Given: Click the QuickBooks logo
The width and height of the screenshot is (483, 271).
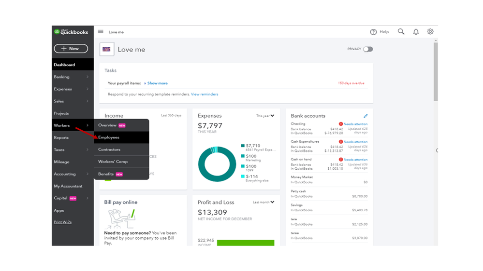Looking at the screenshot, I should [x=71, y=32].
